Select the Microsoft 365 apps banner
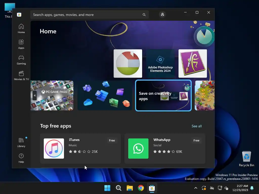Image resolution: width=259 pixels, height=194 pixels. coord(105,95)
